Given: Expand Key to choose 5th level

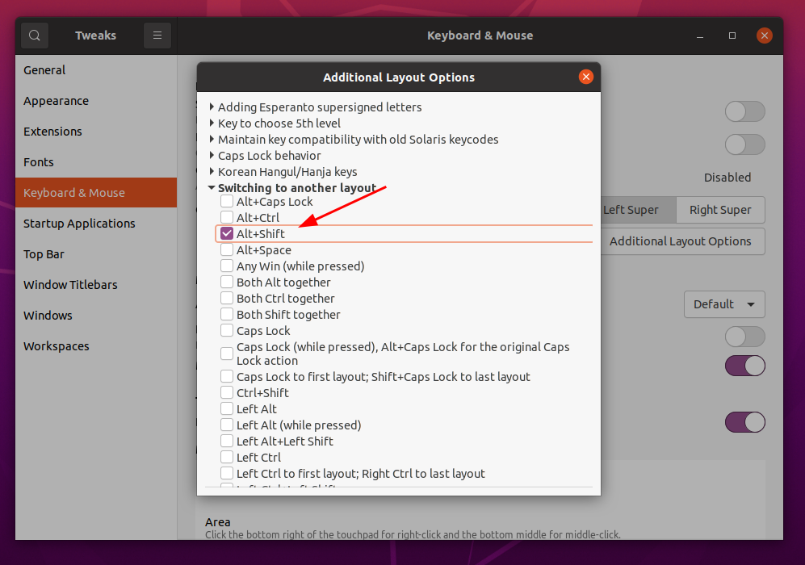Looking at the screenshot, I should tap(212, 123).
